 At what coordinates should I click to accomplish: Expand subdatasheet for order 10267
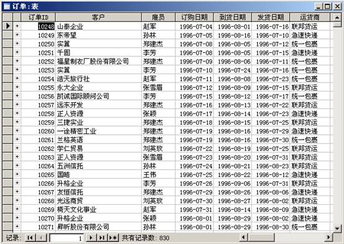coord(17,192)
